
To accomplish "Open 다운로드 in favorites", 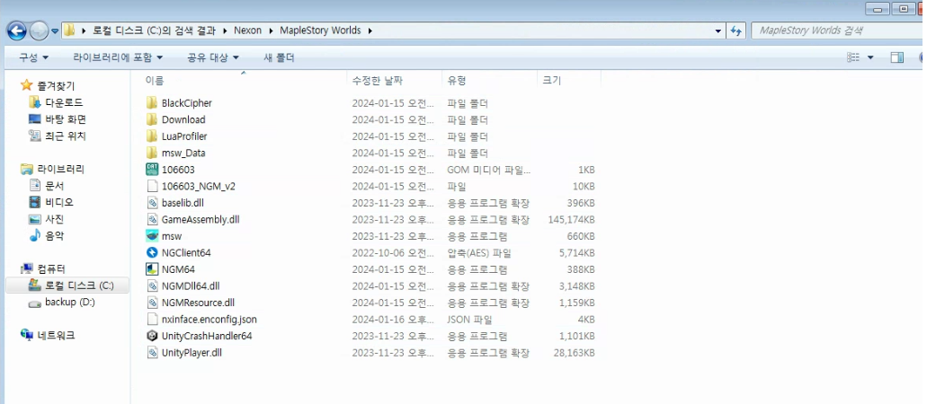I will [x=65, y=103].
